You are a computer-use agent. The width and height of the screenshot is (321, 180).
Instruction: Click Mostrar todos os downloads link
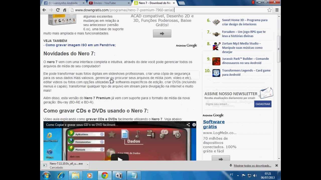(x=252, y=165)
